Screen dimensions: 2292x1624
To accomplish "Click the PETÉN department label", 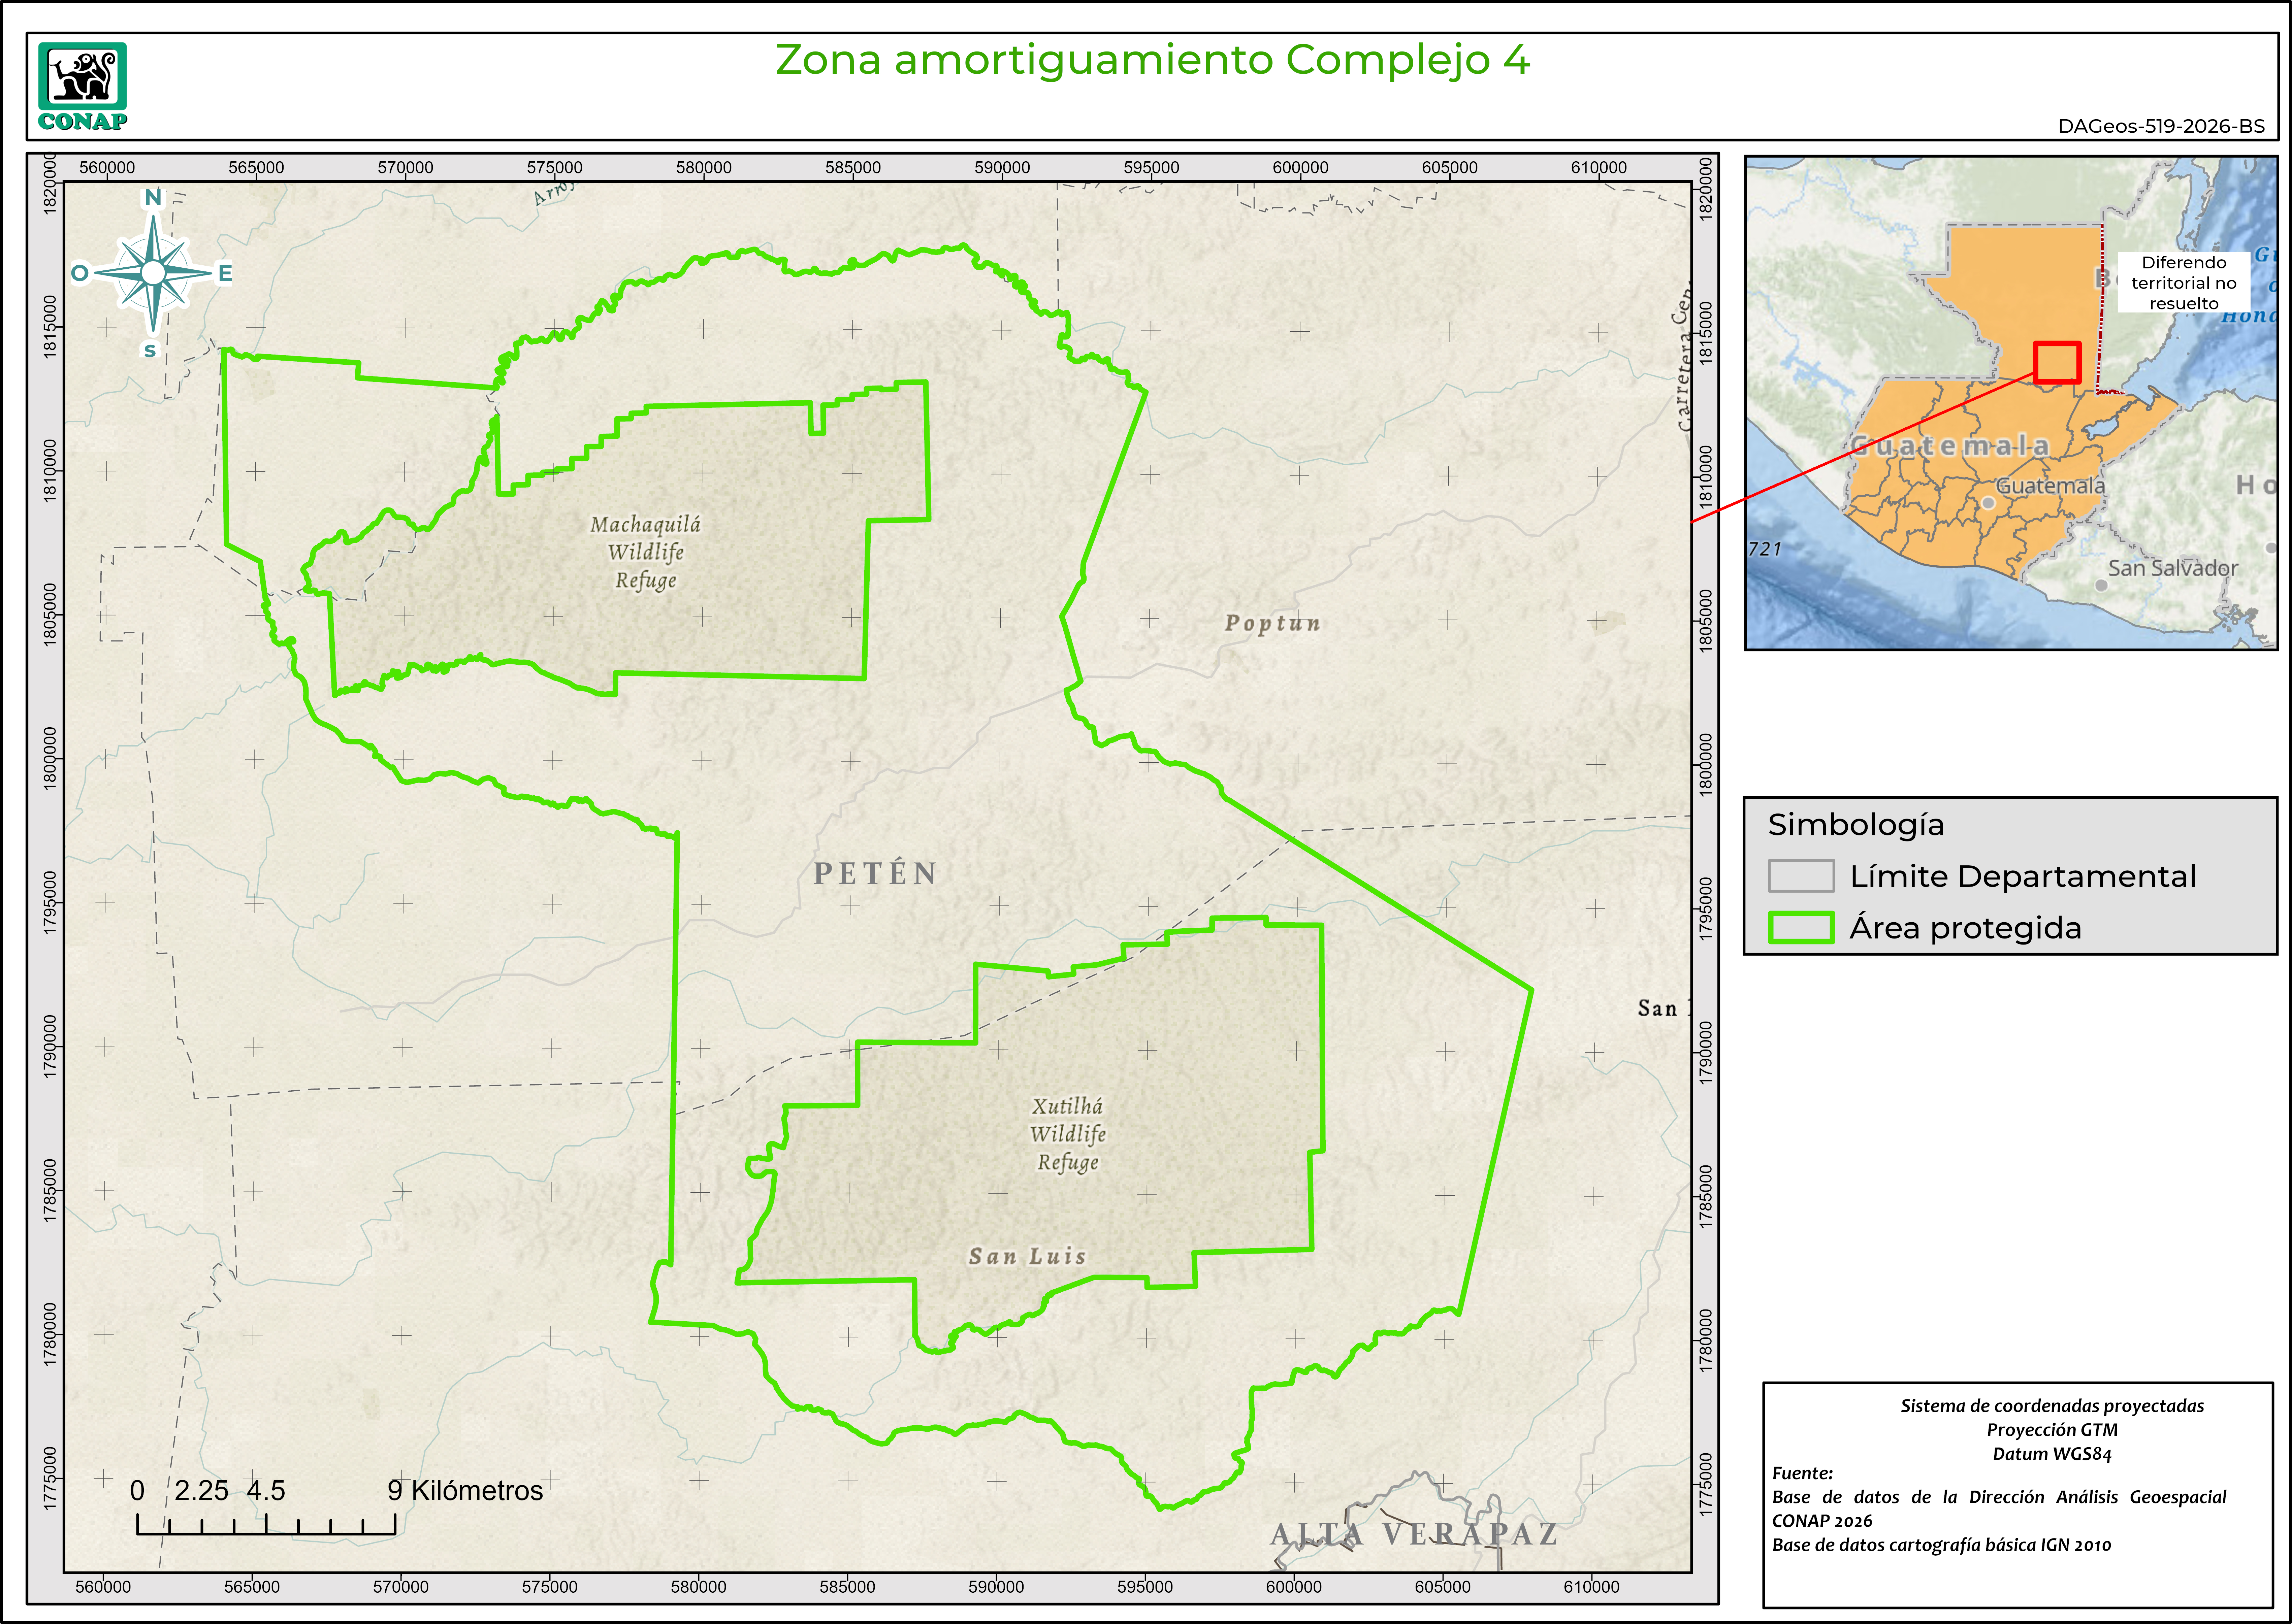I will coord(875,873).
